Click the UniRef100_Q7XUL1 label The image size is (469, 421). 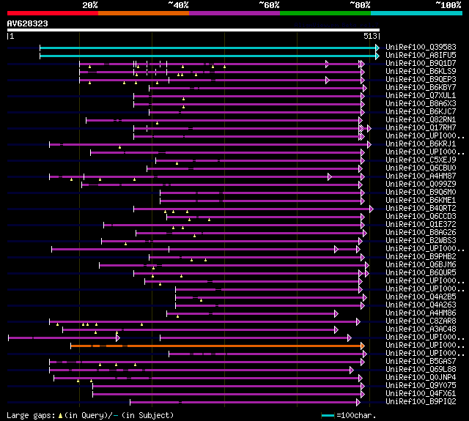point(421,96)
